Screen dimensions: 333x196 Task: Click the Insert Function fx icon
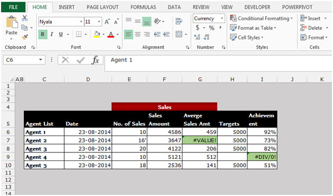coord(95,60)
